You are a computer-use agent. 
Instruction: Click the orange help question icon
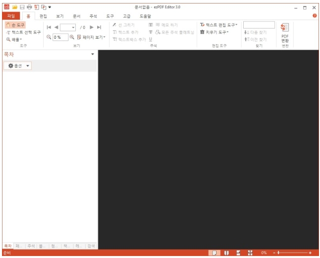pyautogui.click(x=315, y=15)
